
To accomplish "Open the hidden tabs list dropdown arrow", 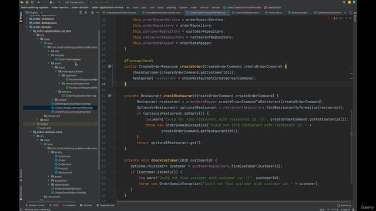I will 345,12.
